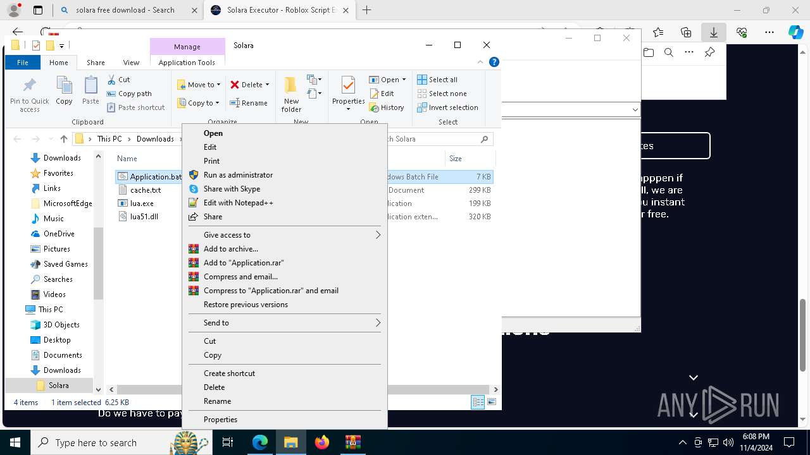Image resolution: width=810 pixels, height=455 pixels.
Task: Click Invert selection in ribbon
Action: coord(447,107)
